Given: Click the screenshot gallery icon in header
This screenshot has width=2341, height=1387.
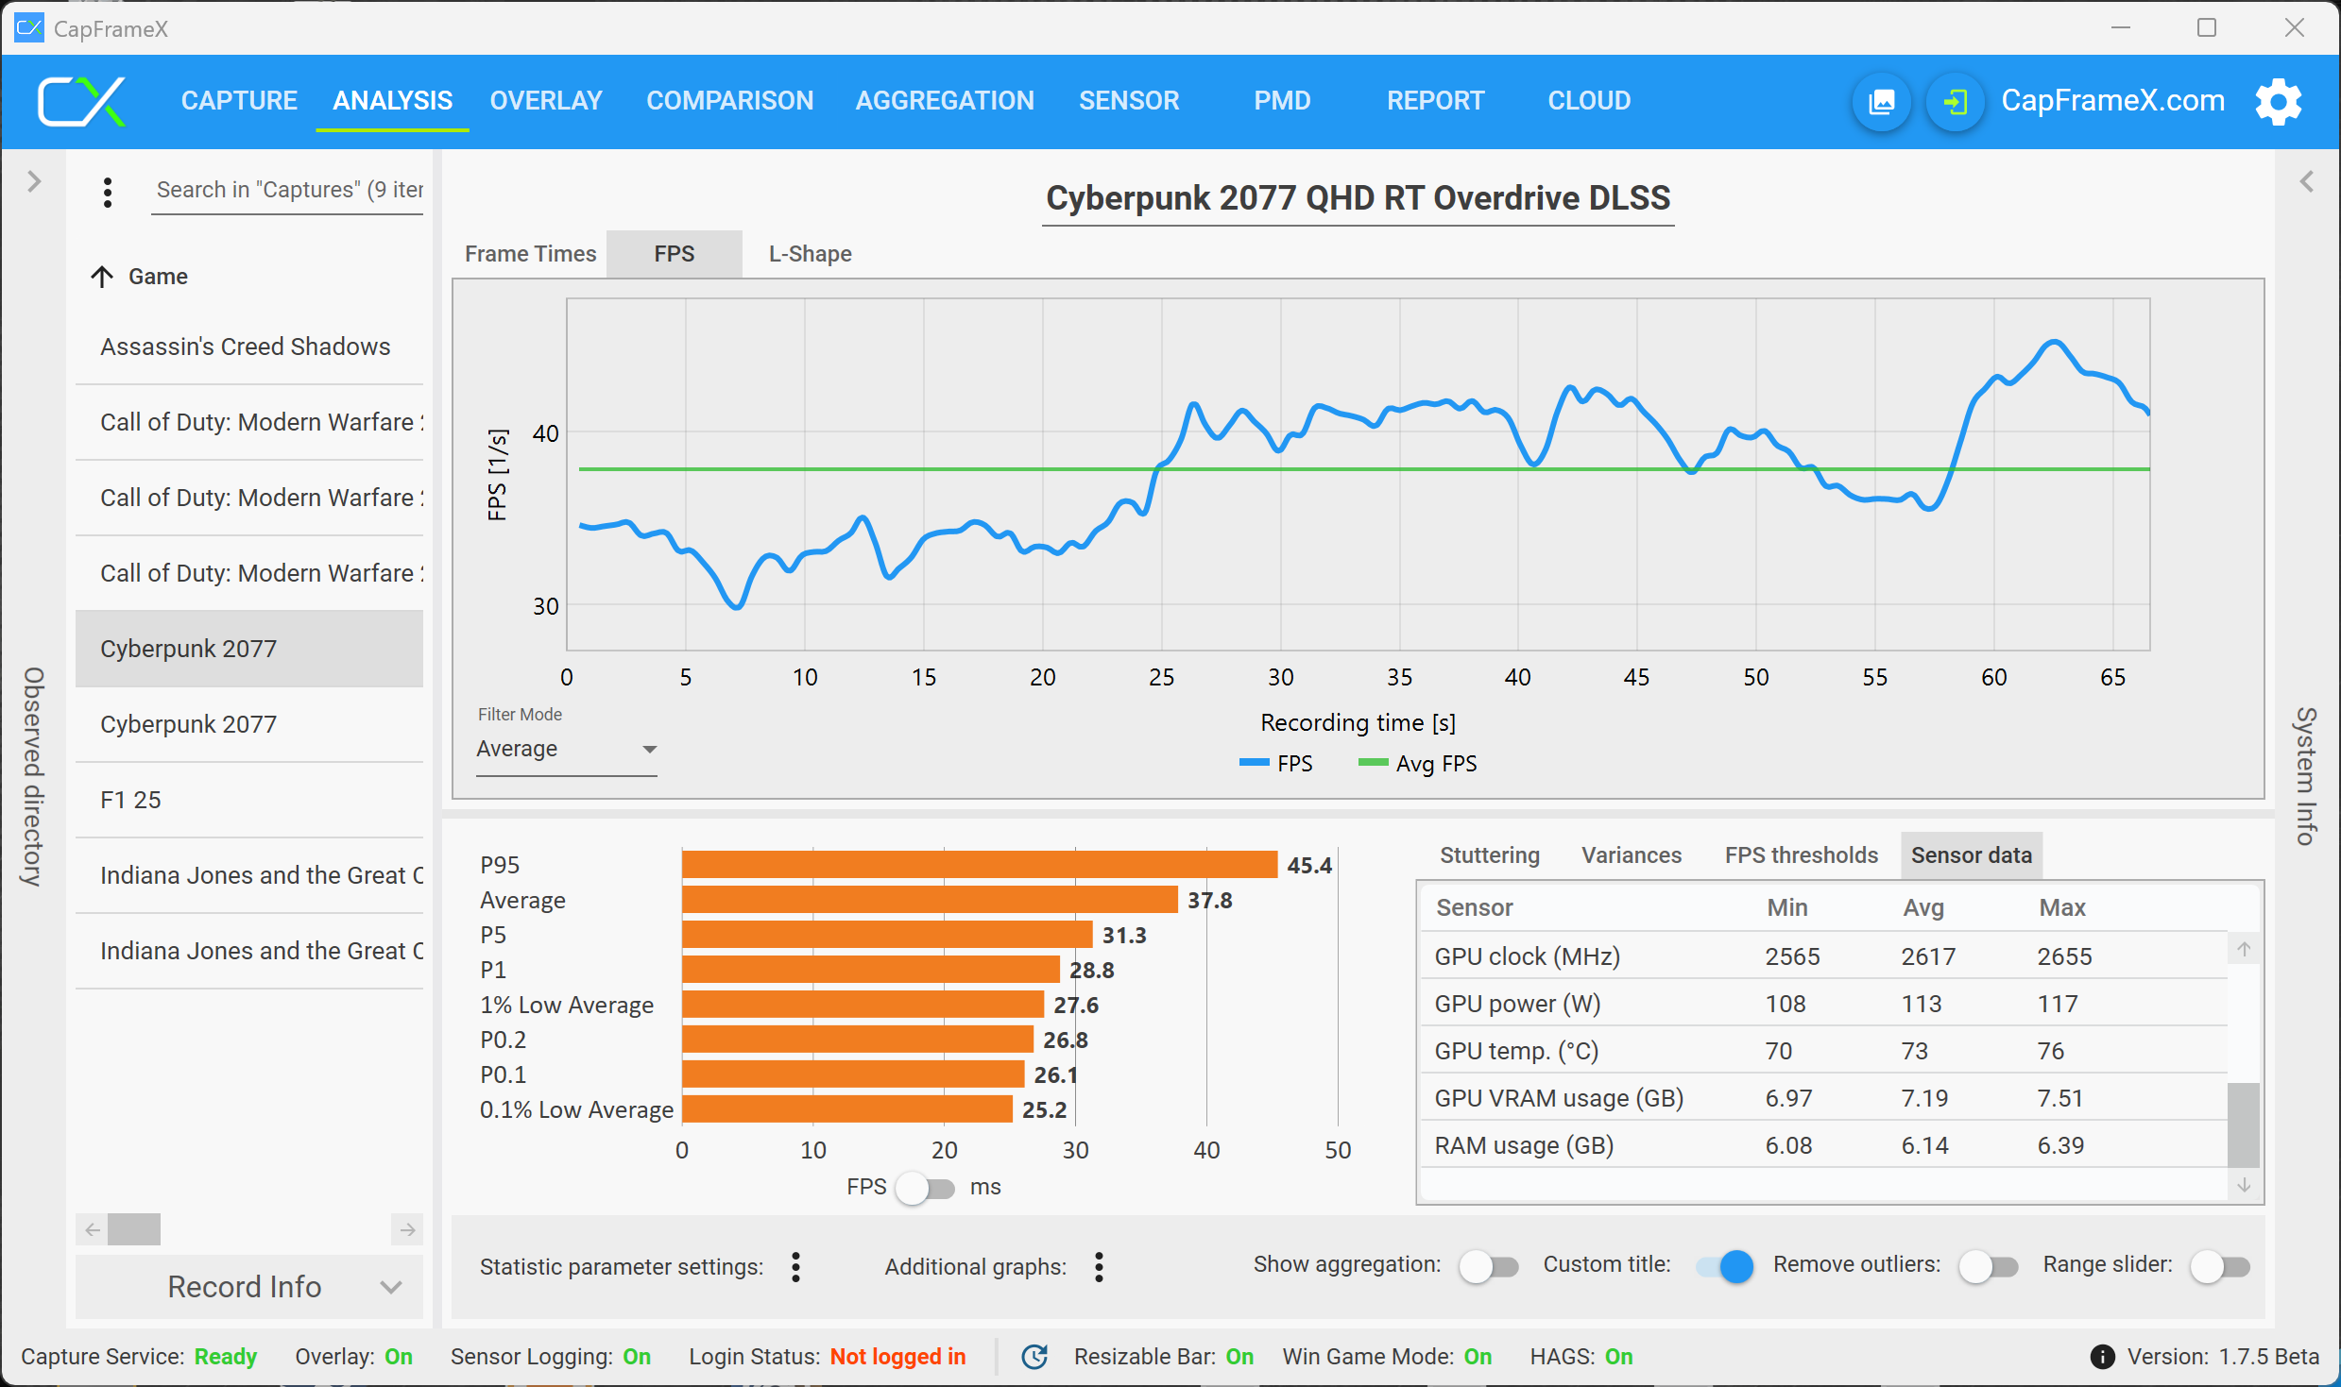Looking at the screenshot, I should pos(1881,101).
